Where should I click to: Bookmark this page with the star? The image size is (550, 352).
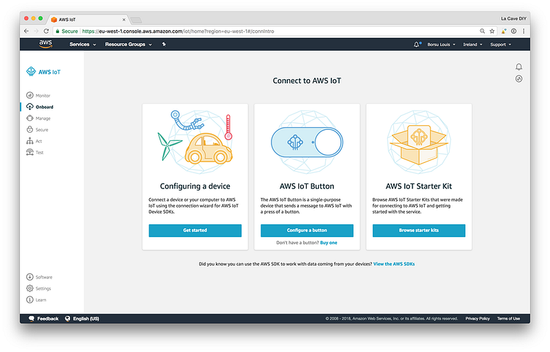pos(492,31)
